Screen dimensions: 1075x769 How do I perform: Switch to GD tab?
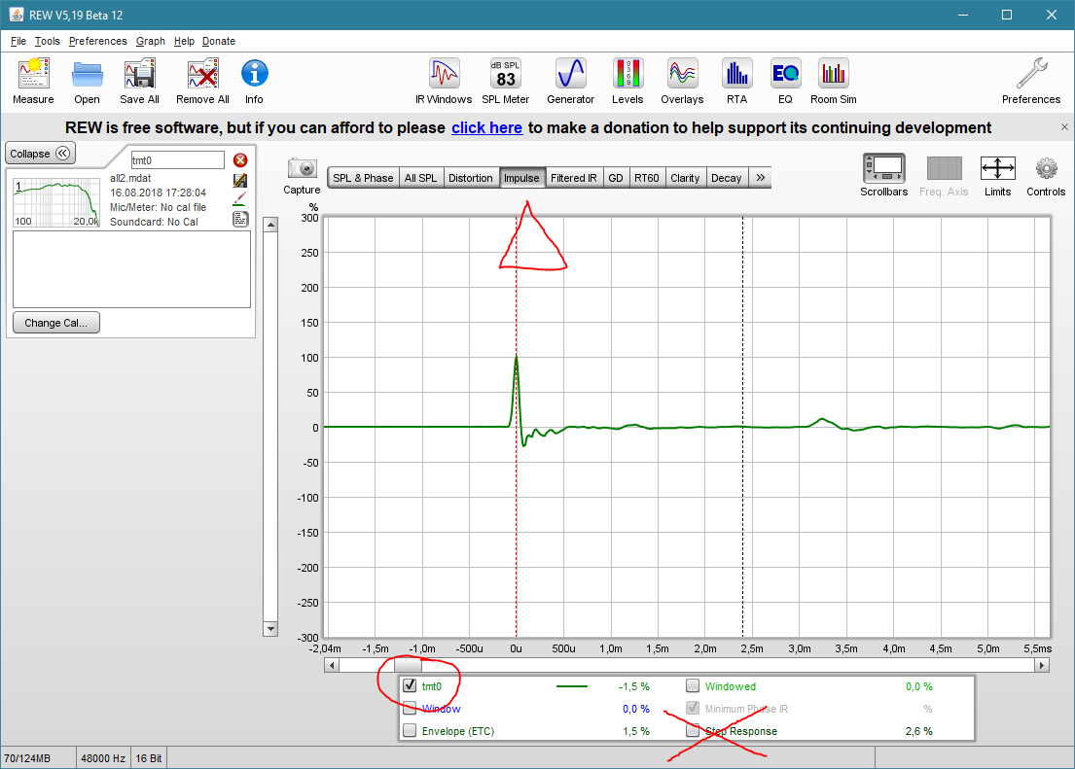pos(617,178)
